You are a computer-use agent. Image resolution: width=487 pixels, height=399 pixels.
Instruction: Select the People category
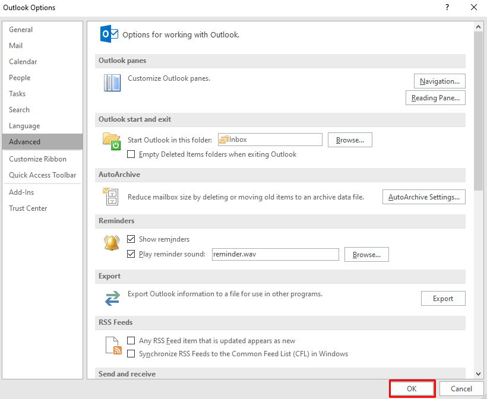pos(43,78)
